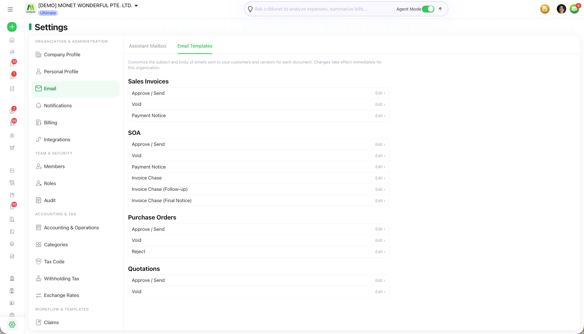
Task: Click the lightbulb icon in ask bar
Action: (x=250, y=9)
